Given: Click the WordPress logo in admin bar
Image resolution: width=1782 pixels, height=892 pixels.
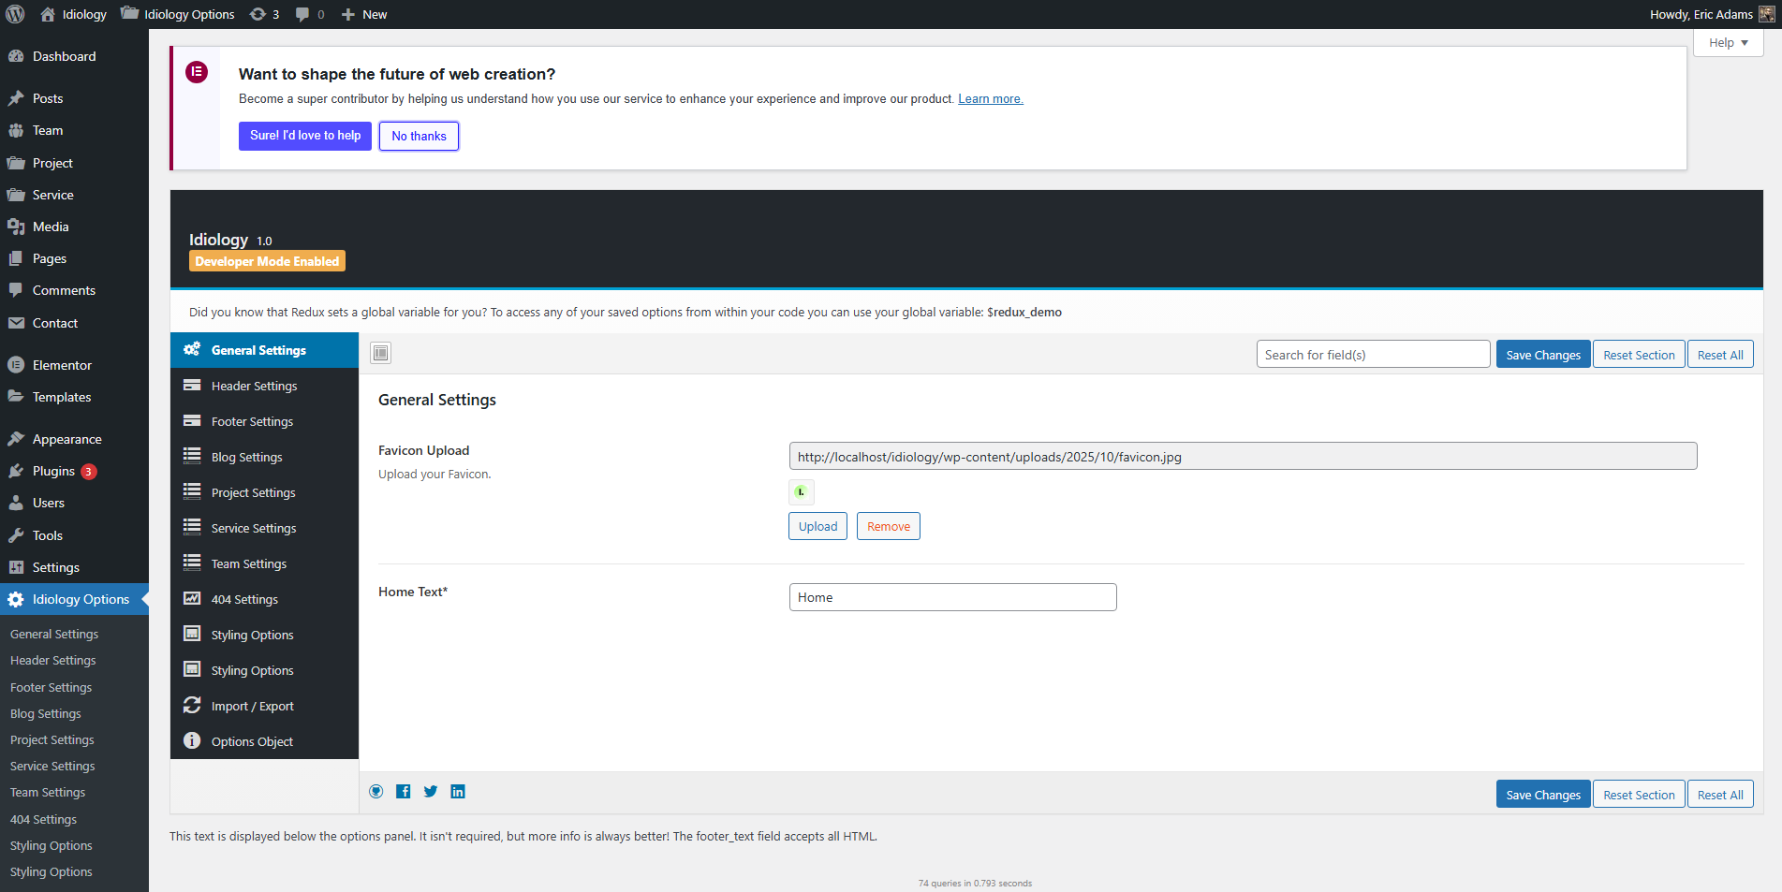Looking at the screenshot, I should tap(15, 14).
